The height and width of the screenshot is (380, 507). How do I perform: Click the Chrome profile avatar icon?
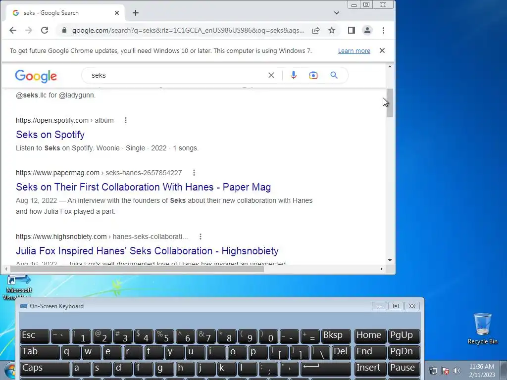pos(367,30)
